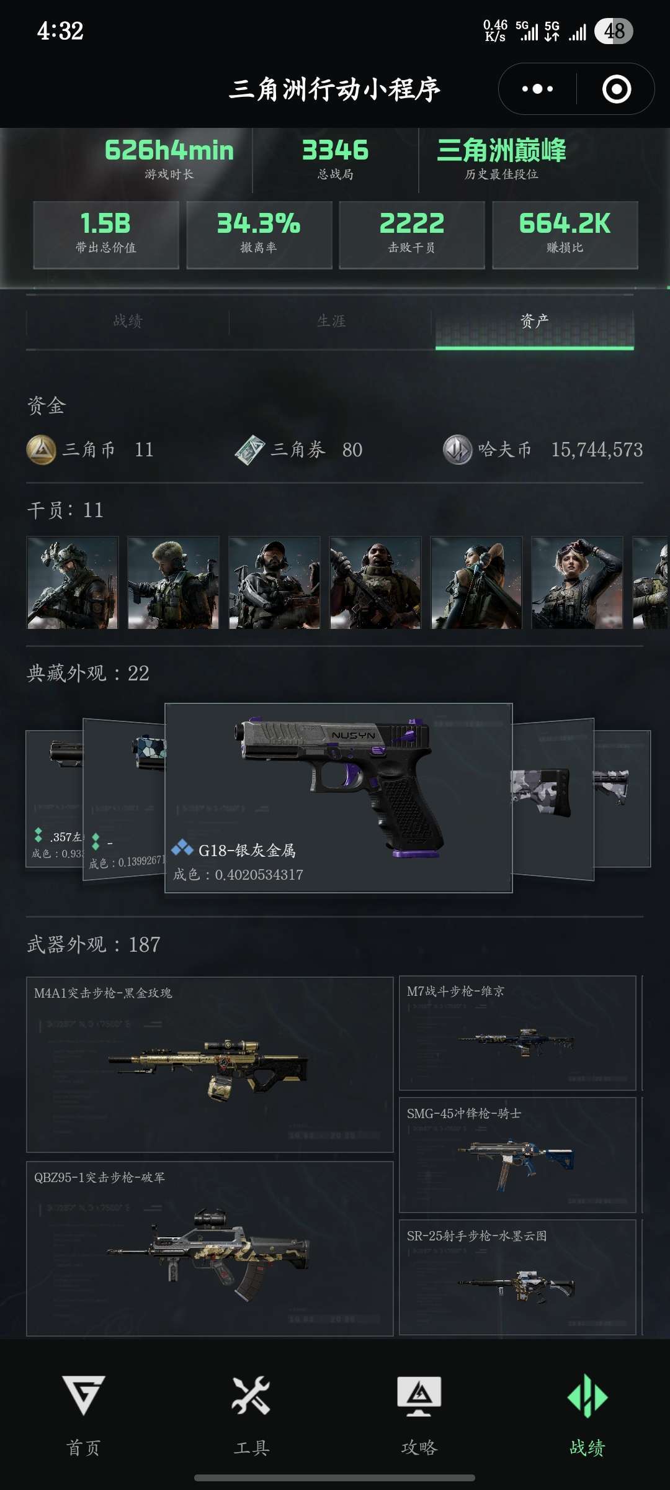670x1490 pixels.
Task: Select the blonde female operator portrait
Action: 578,583
